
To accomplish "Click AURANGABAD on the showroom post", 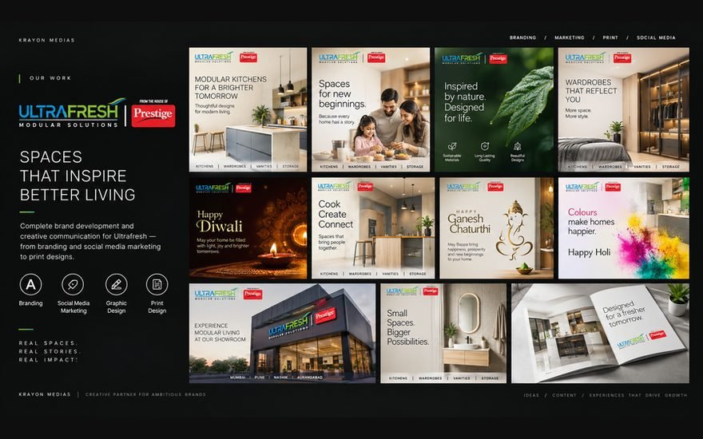I will (309, 378).
